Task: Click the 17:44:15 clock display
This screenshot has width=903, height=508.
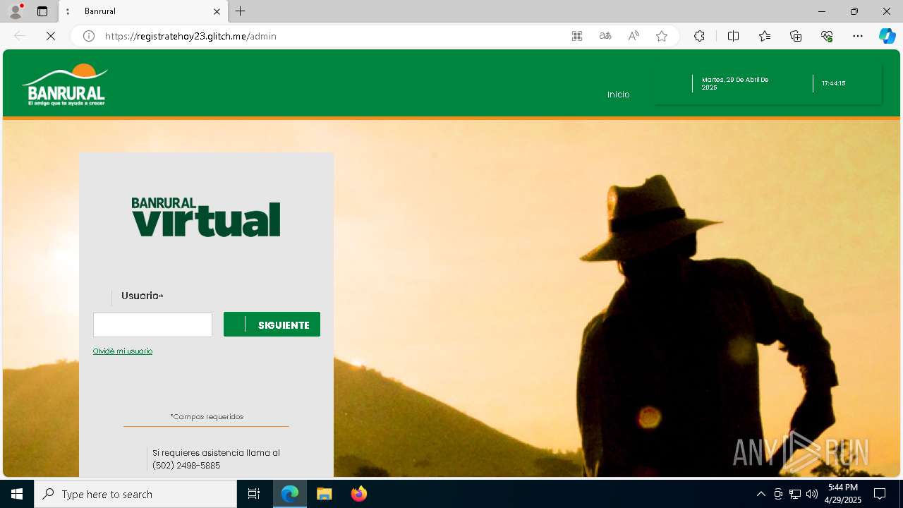Action: coord(833,83)
